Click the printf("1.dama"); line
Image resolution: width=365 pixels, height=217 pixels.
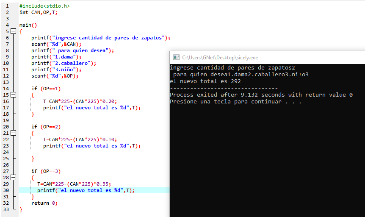coord(56,57)
